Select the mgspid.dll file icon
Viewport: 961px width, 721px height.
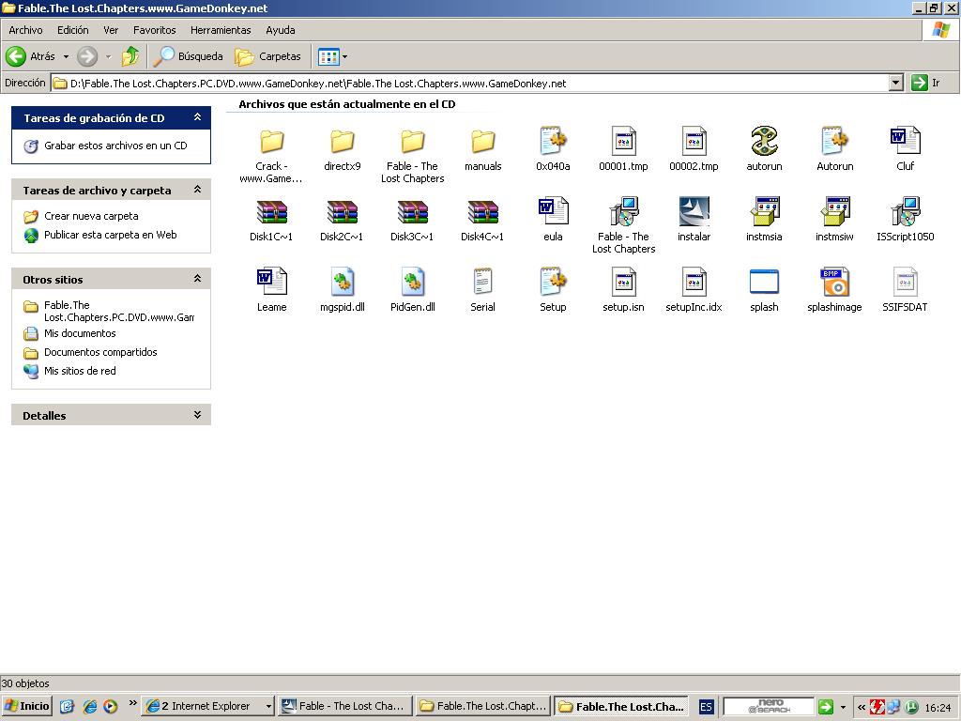pos(342,284)
